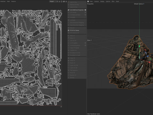Click the Perspective viewport label
The width and height of the screenshot is (153, 115).
pos(90,4)
